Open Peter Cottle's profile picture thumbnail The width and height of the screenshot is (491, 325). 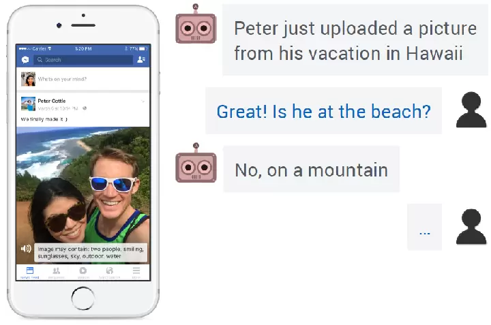click(28, 104)
